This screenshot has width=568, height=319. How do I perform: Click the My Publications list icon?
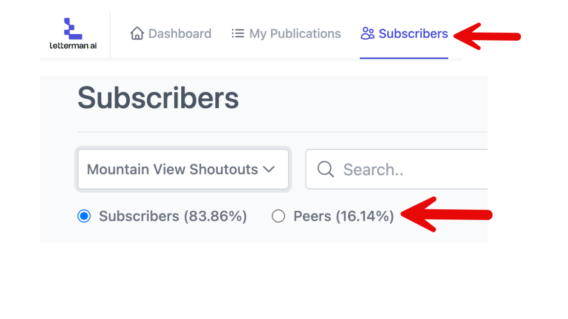tap(238, 34)
